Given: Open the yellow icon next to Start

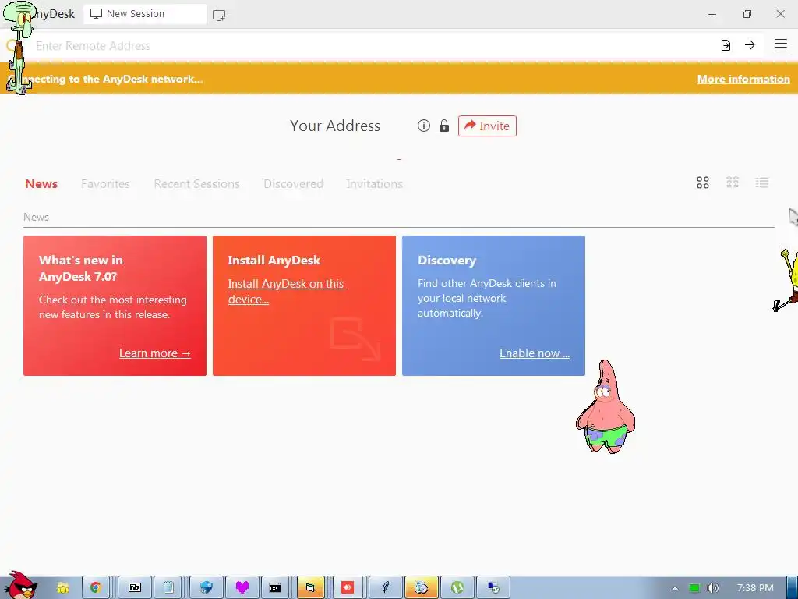Looking at the screenshot, I should [x=62, y=588].
